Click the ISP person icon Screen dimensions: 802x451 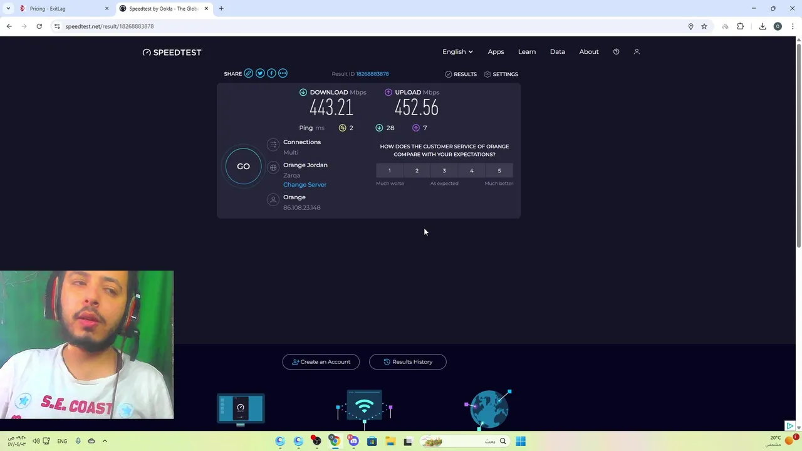[x=273, y=200]
